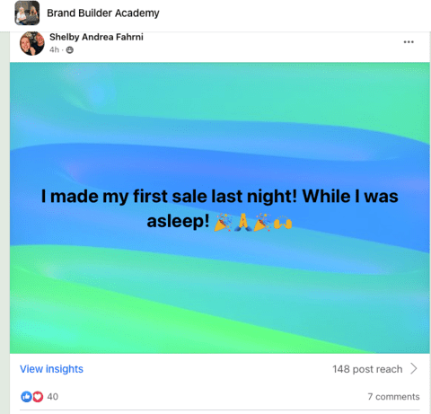This screenshot has width=431, height=414.
Task: Open the Brand Builder Academy group title
Action: (x=103, y=13)
